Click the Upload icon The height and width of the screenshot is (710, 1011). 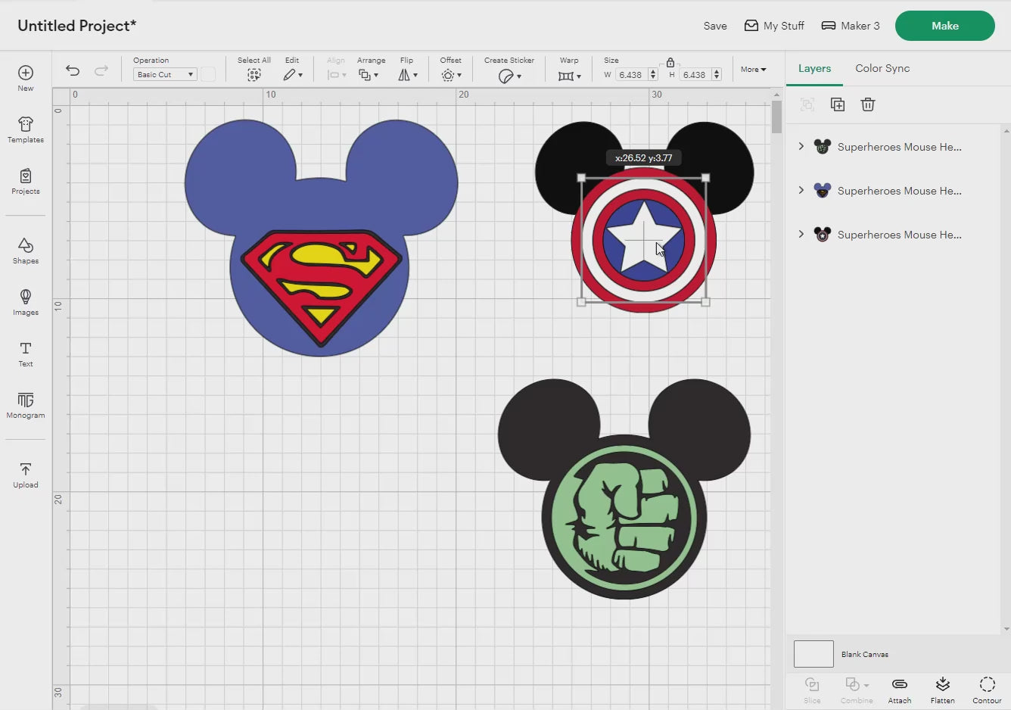tap(26, 469)
